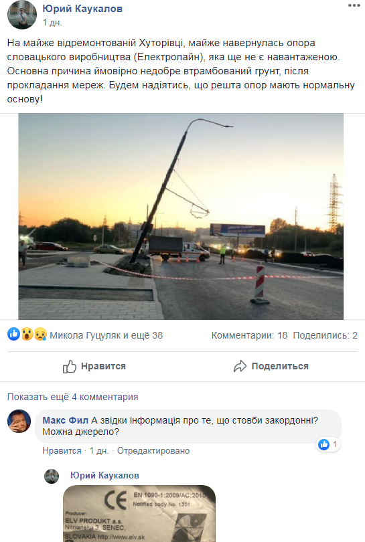Open Макс Фил's avatar
Screen dimensions: 365x542
point(19,421)
